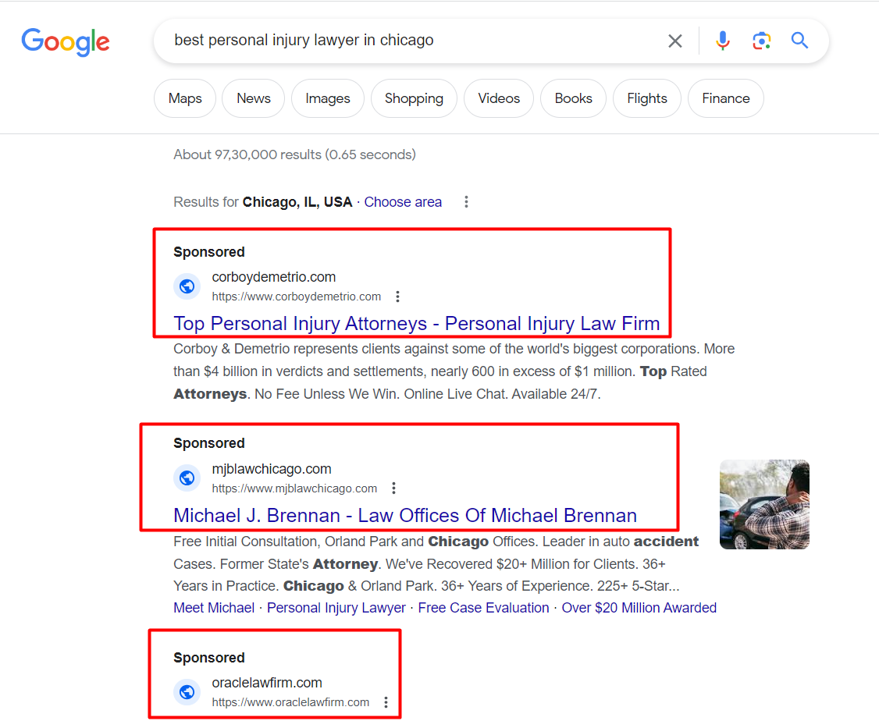
Task: Go to Google homepage via logo
Action: [x=66, y=42]
